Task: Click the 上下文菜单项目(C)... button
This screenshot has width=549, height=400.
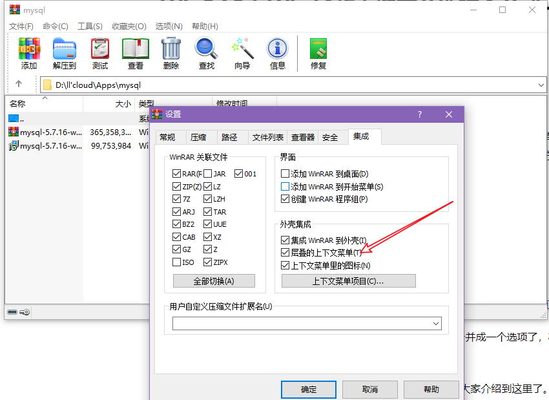Action: coord(348,281)
